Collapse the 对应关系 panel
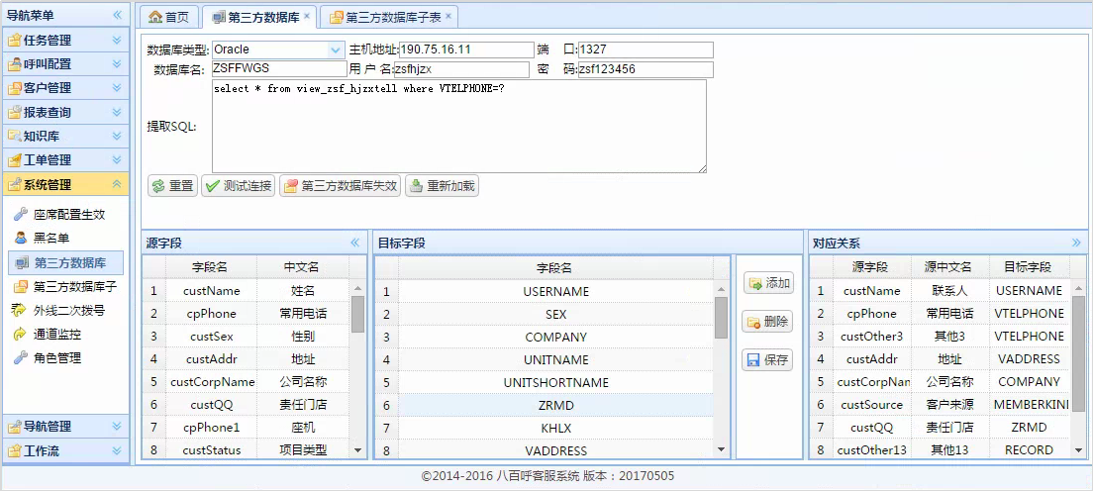This screenshot has width=1093, height=491. pyautogui.click(x=1076, y=243)
